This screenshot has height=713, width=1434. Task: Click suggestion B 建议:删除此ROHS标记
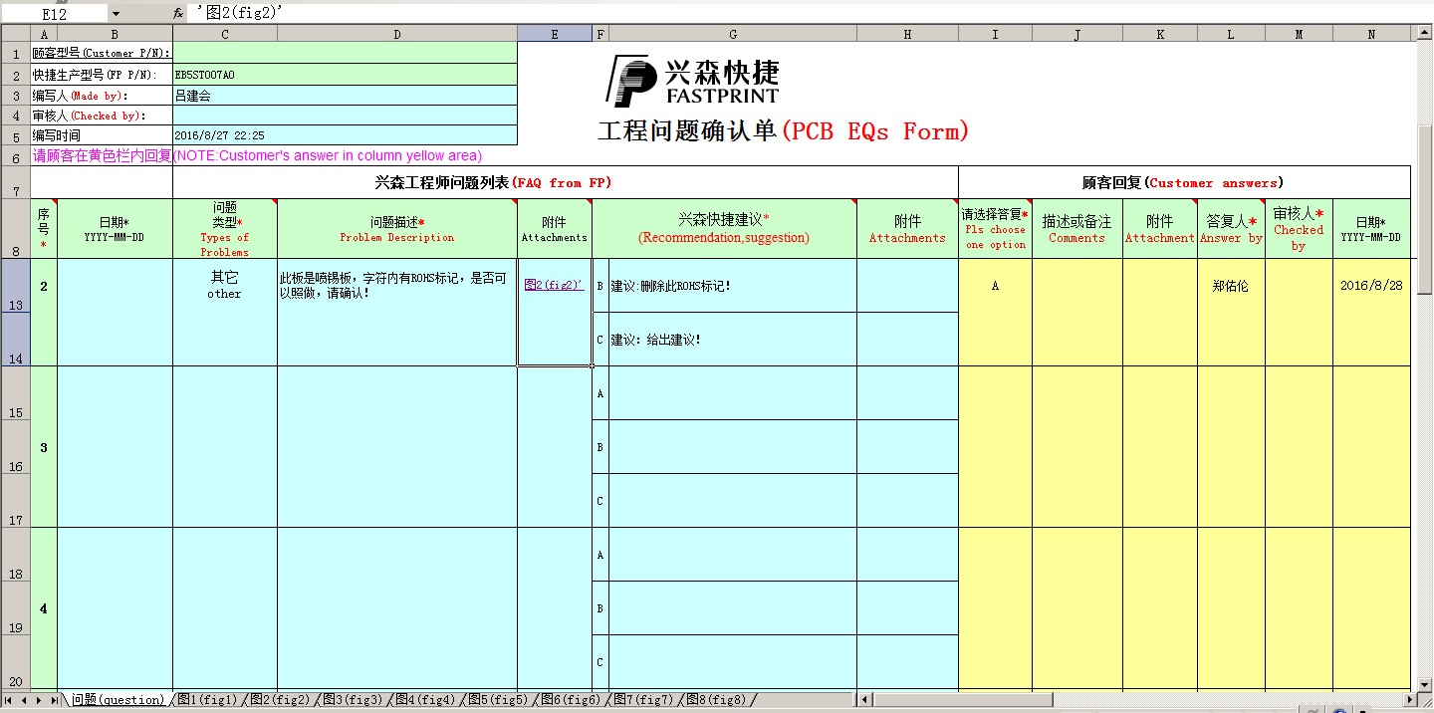tap(733, 286)
